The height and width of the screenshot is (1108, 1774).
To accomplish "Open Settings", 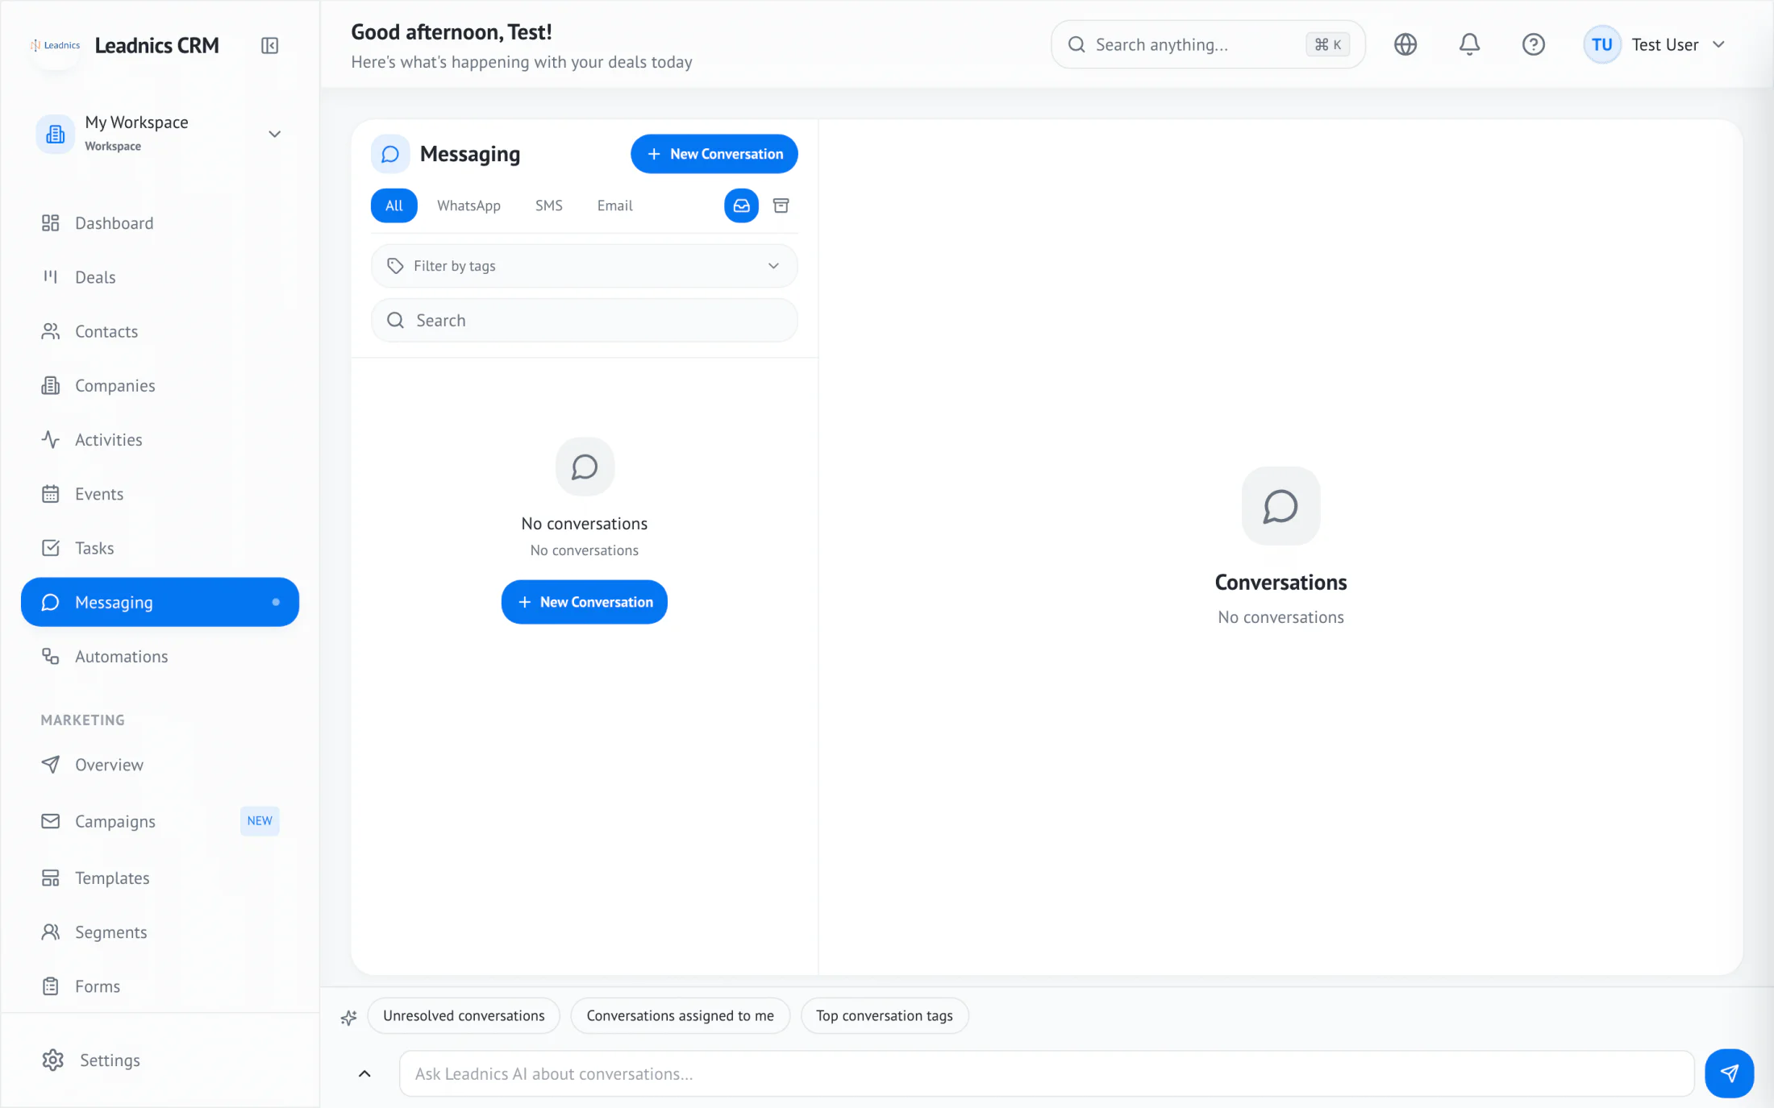I will tap(160, 1060).
